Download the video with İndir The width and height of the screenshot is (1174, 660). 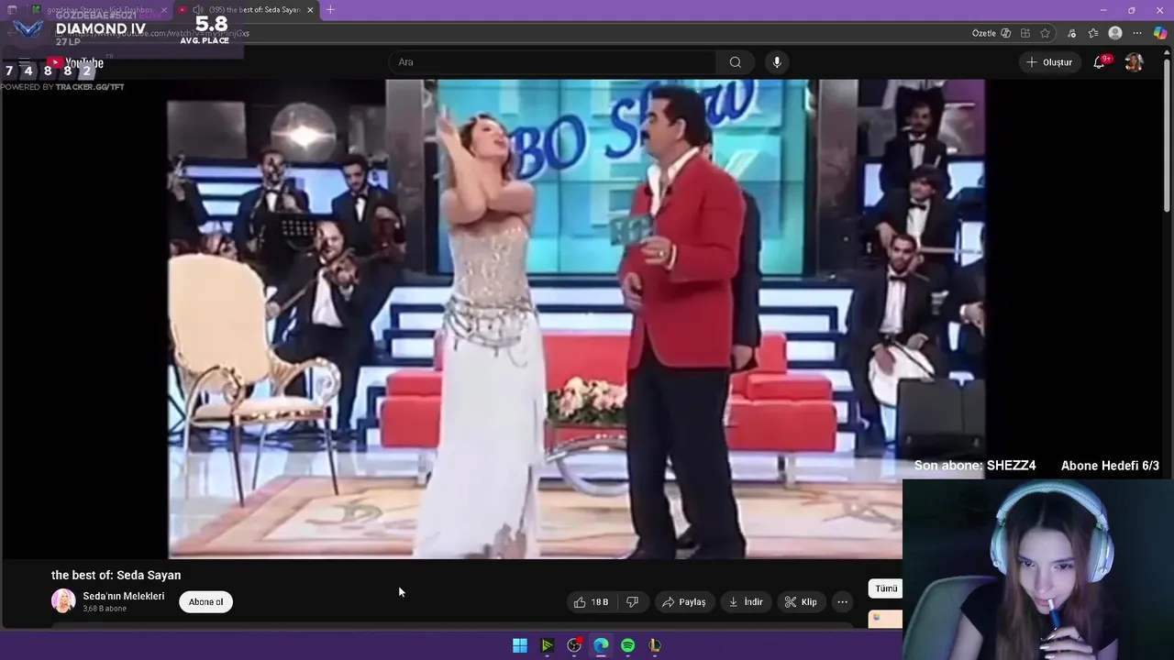[x=746, y=602]
